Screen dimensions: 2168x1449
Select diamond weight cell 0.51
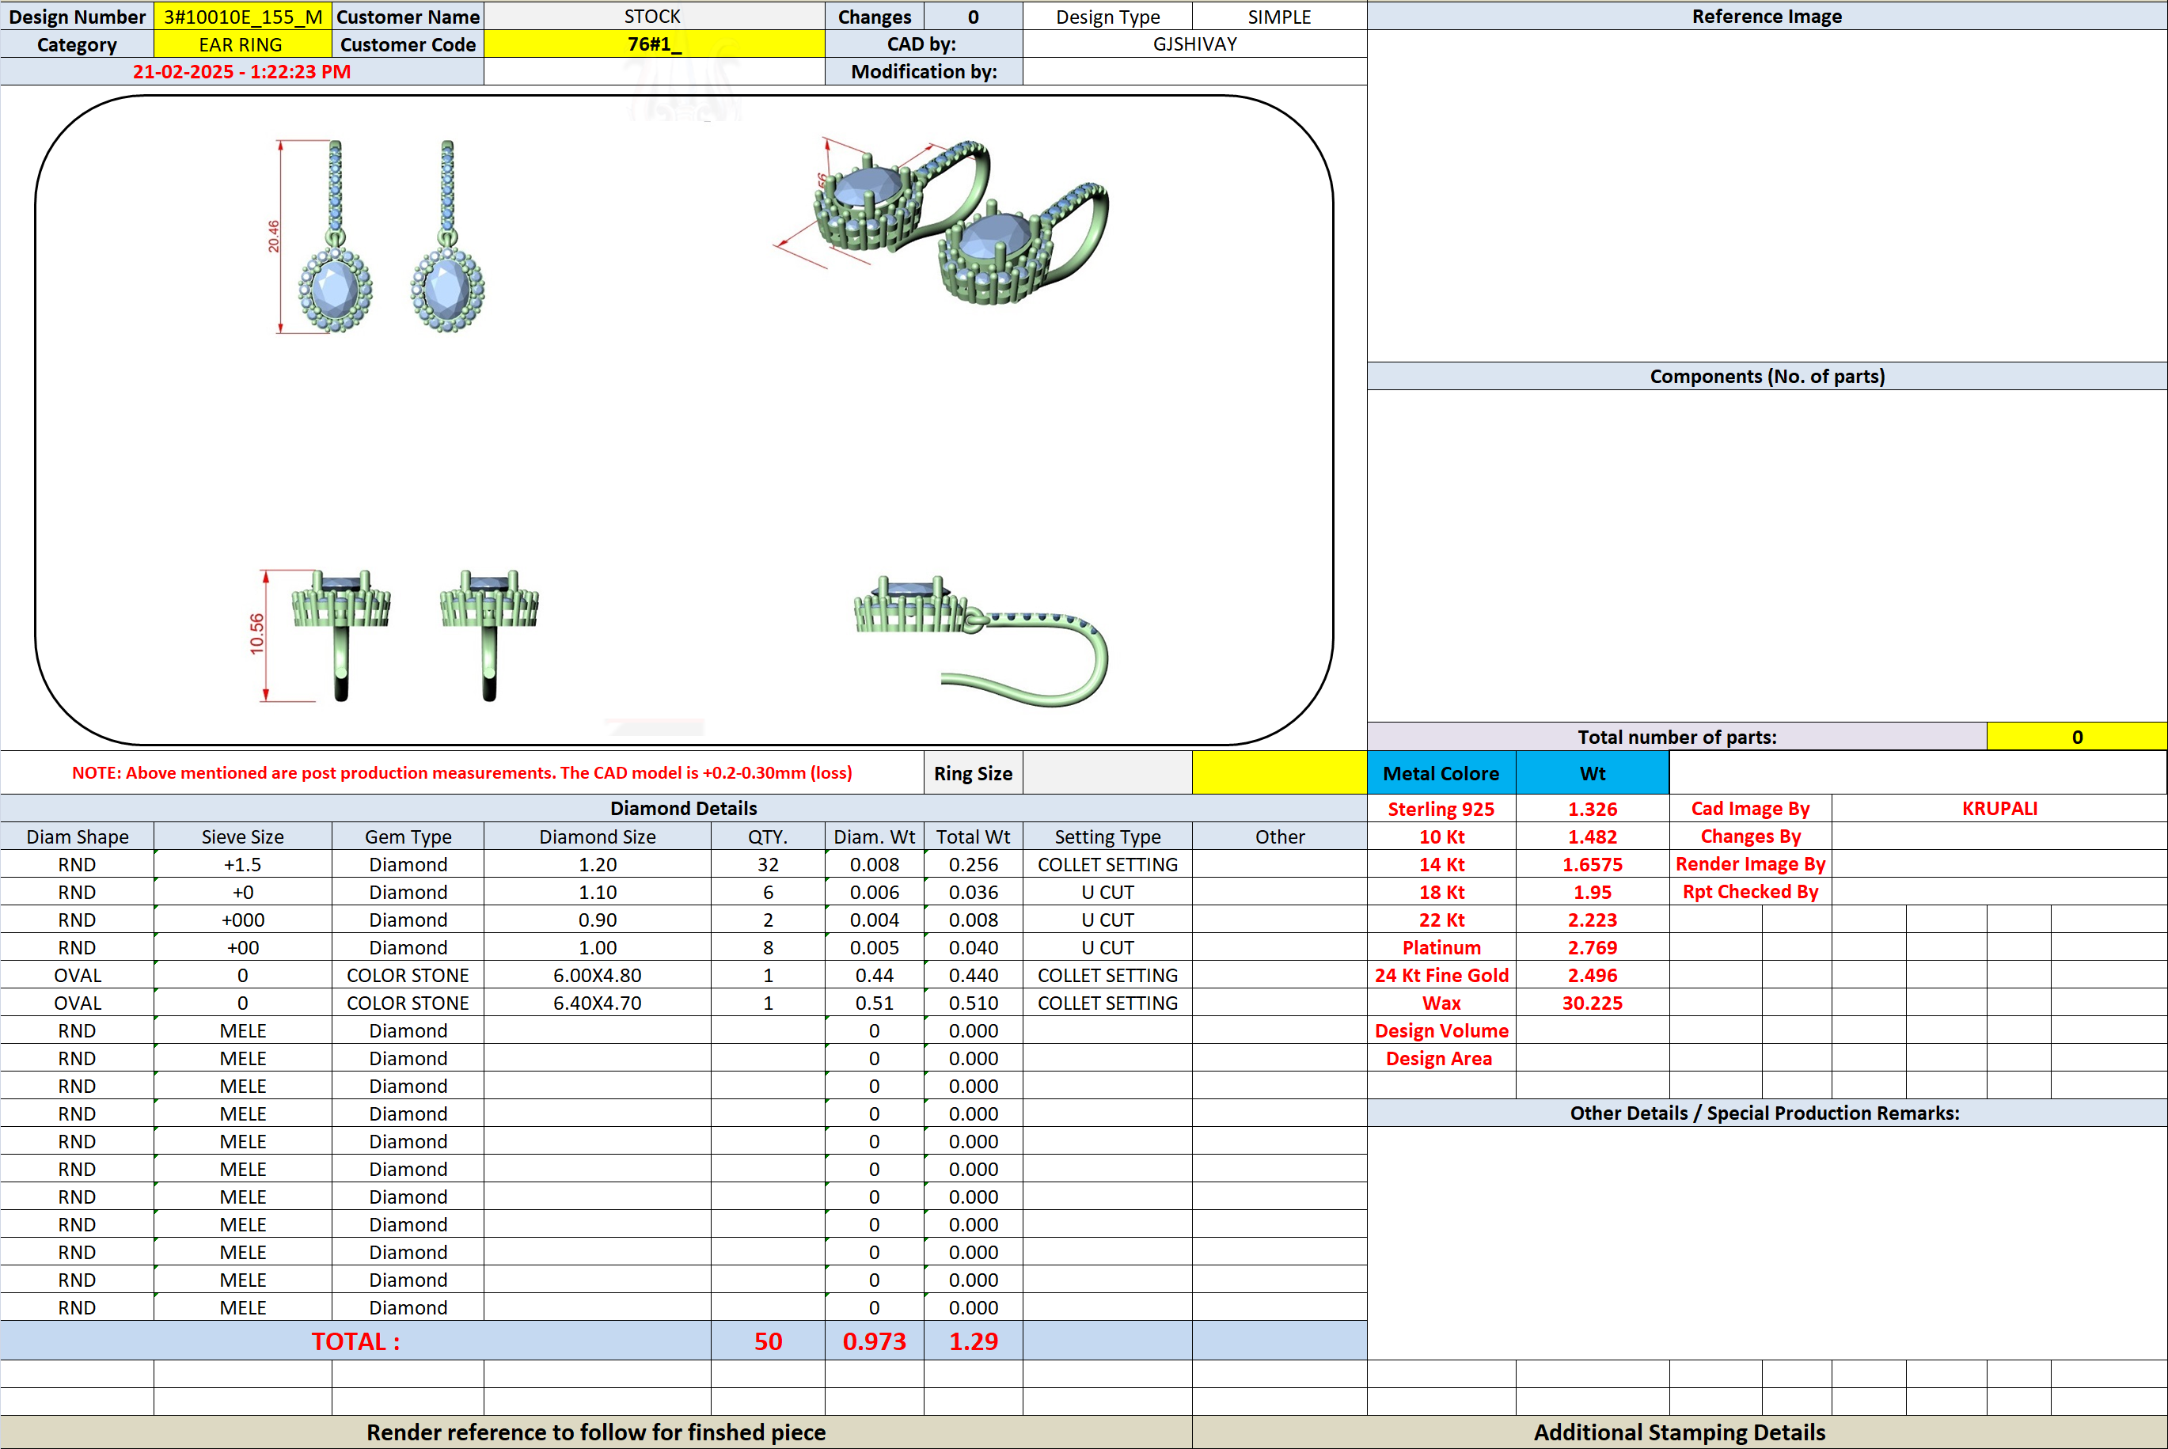(x=874, y=1003)
